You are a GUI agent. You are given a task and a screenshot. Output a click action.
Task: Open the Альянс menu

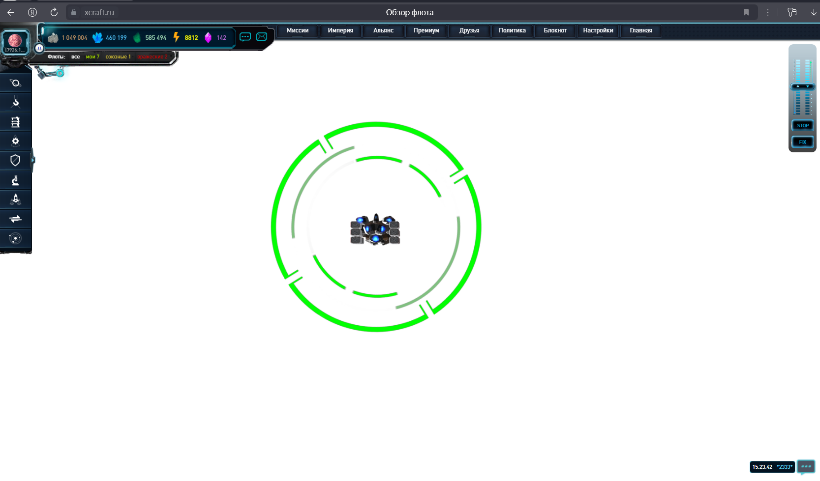(x=383, y=30)
